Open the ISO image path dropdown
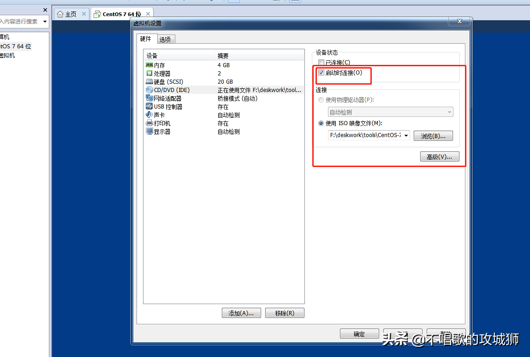The width and height of the screenshot is (530, 357). tap(406, 136)
